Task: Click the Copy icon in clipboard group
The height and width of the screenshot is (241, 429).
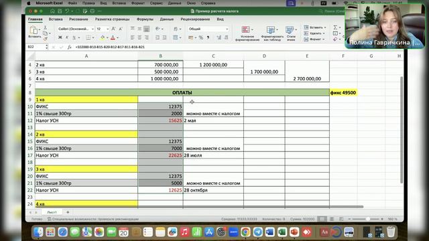Action: pos(45,33)
